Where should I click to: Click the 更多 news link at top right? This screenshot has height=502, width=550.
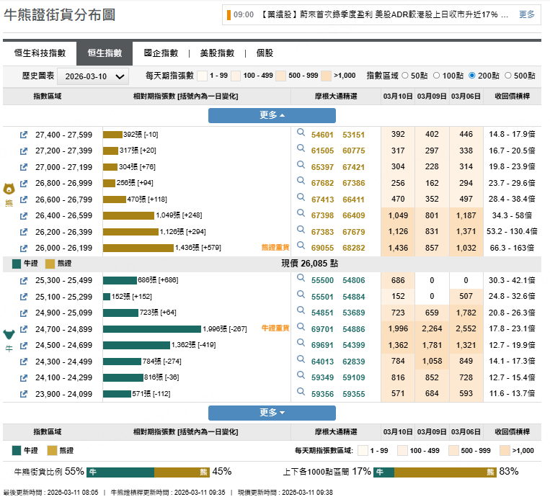[527, 14]
